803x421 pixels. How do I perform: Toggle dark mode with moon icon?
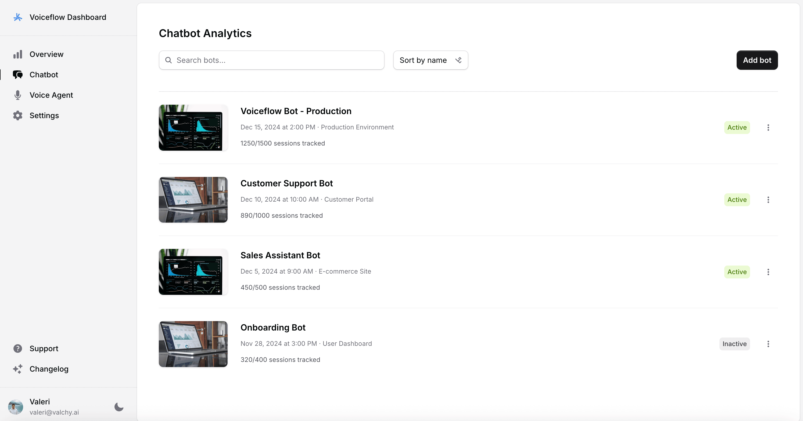[119, 407]
